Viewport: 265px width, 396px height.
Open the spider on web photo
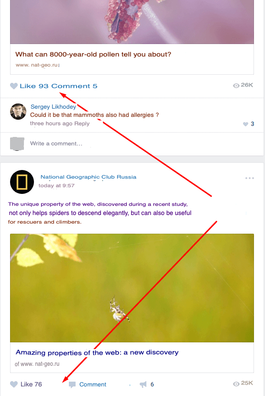132,288
